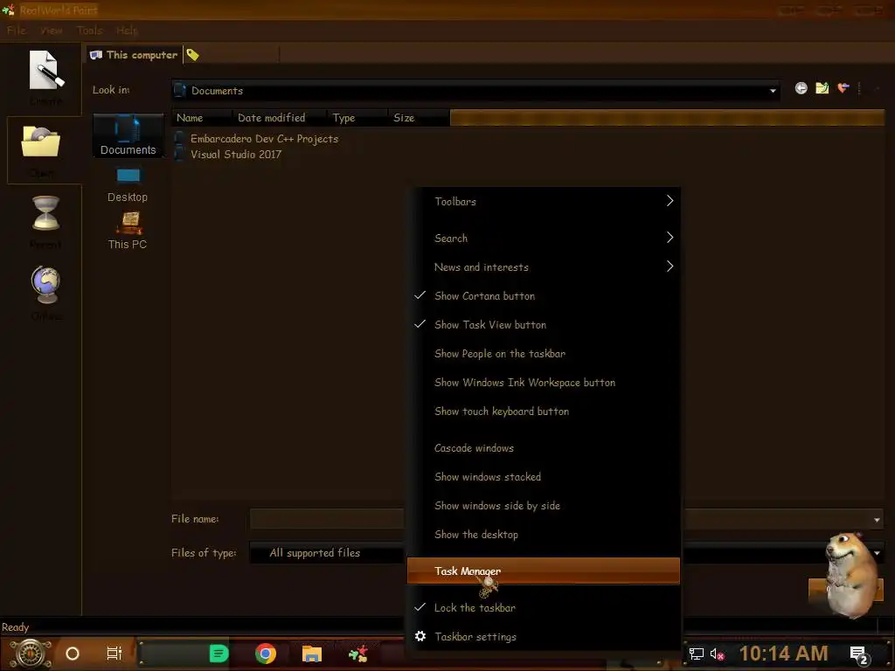This screenshot has width=895, height=671.
Task: Open the Tools menu
Action: click(90, 31)
